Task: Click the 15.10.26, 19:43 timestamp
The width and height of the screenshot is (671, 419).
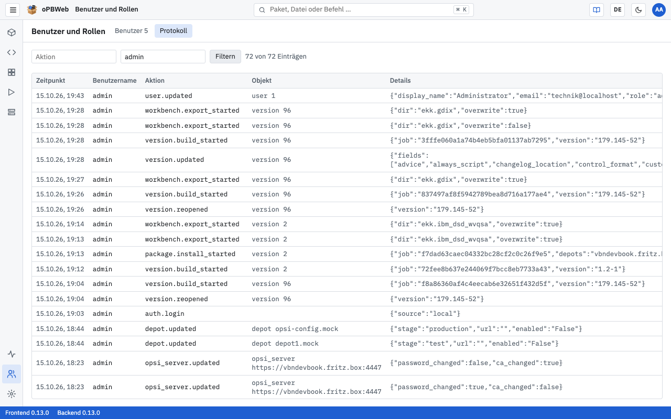Action: pyautogui.click(x=60, y=96)
